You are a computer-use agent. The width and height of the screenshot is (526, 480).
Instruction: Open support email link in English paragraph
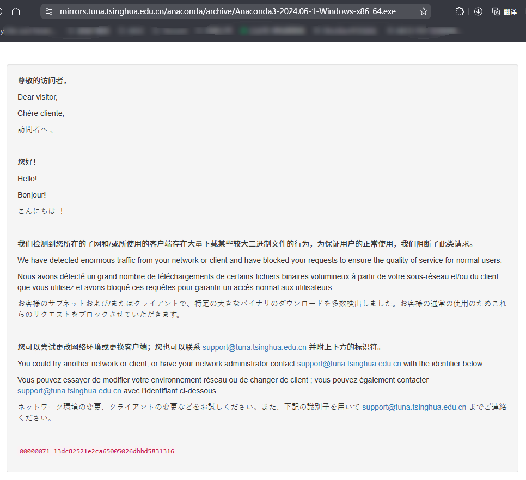coord(349,364)
